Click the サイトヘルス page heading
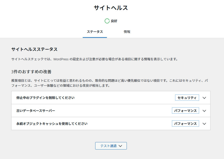 click(x=112, y=8)
